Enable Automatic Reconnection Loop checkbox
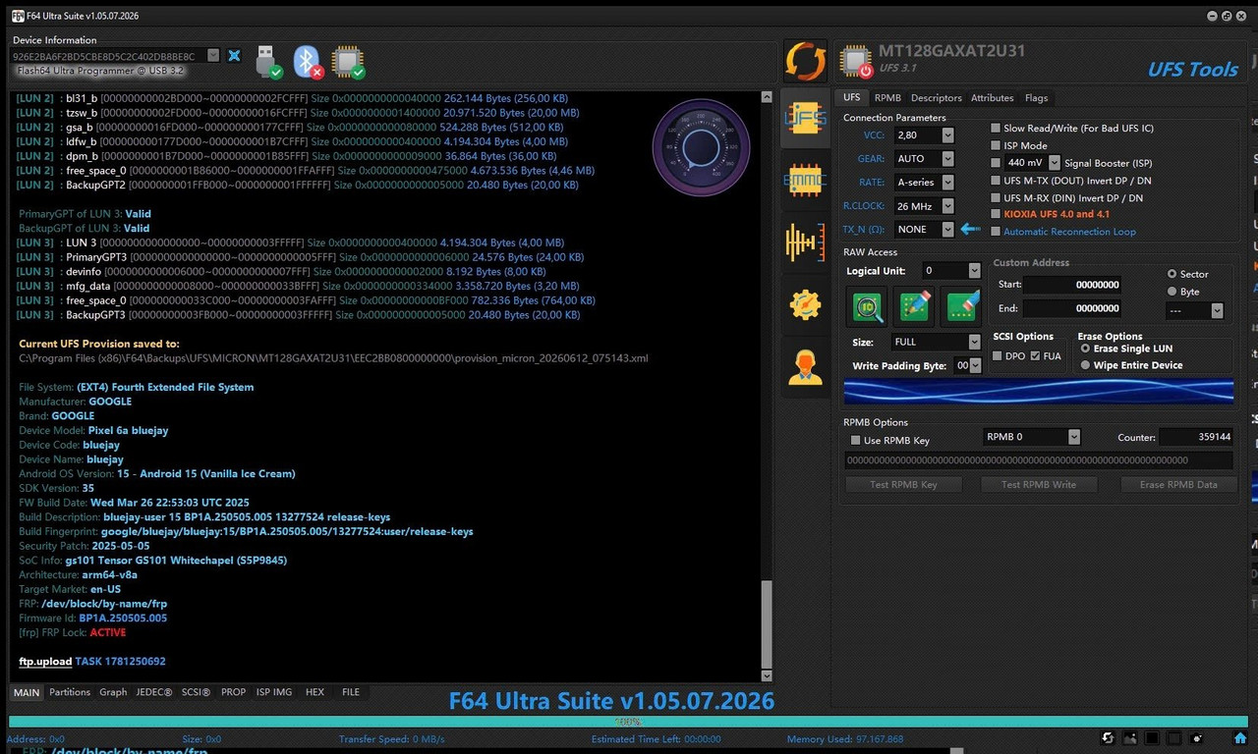Screen dimensions: 1258x754 (996, 232)
